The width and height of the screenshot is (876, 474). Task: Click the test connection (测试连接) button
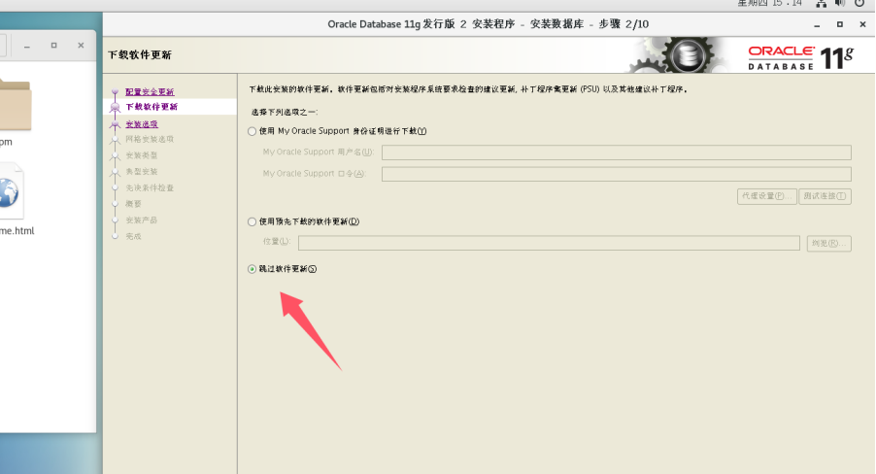tap(825, 196)
